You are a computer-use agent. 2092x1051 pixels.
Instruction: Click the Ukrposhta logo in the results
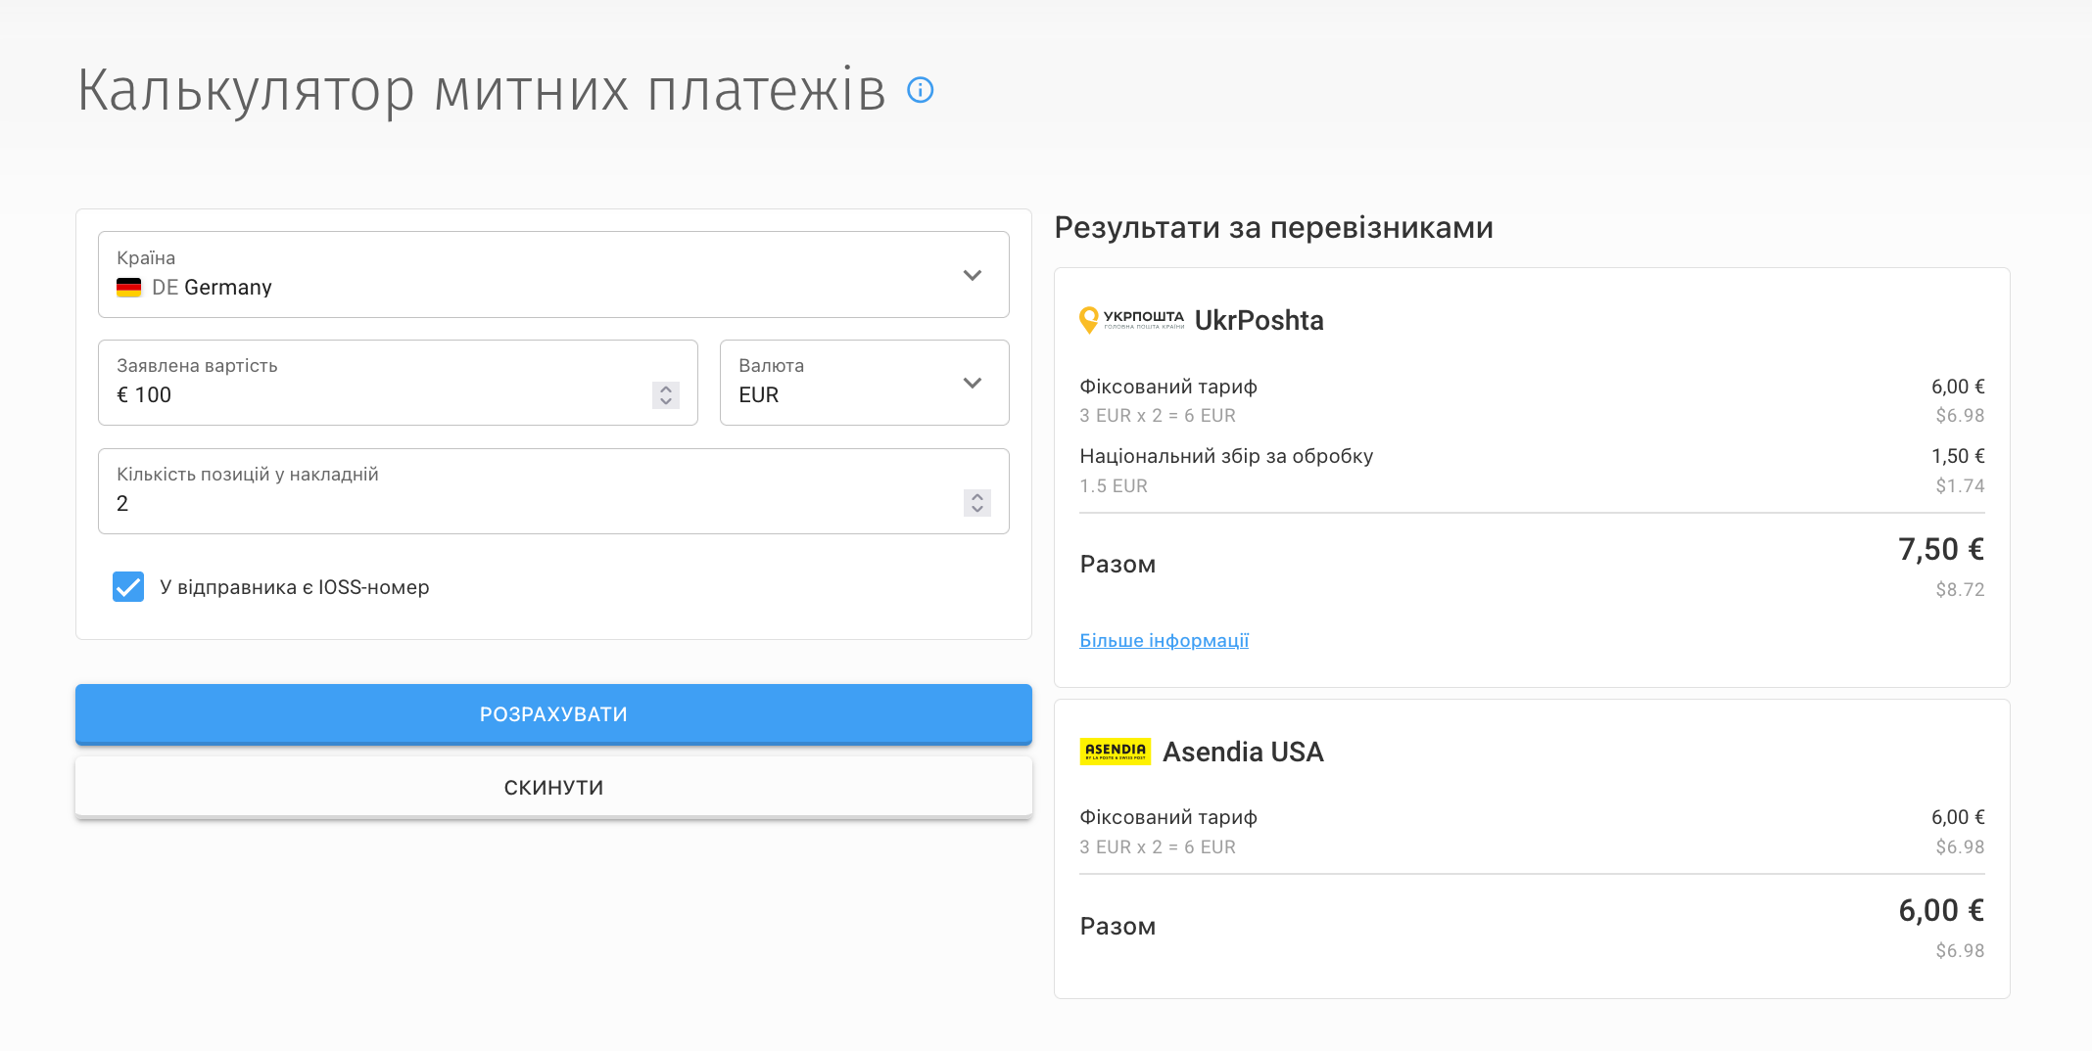pos(1131,320)
